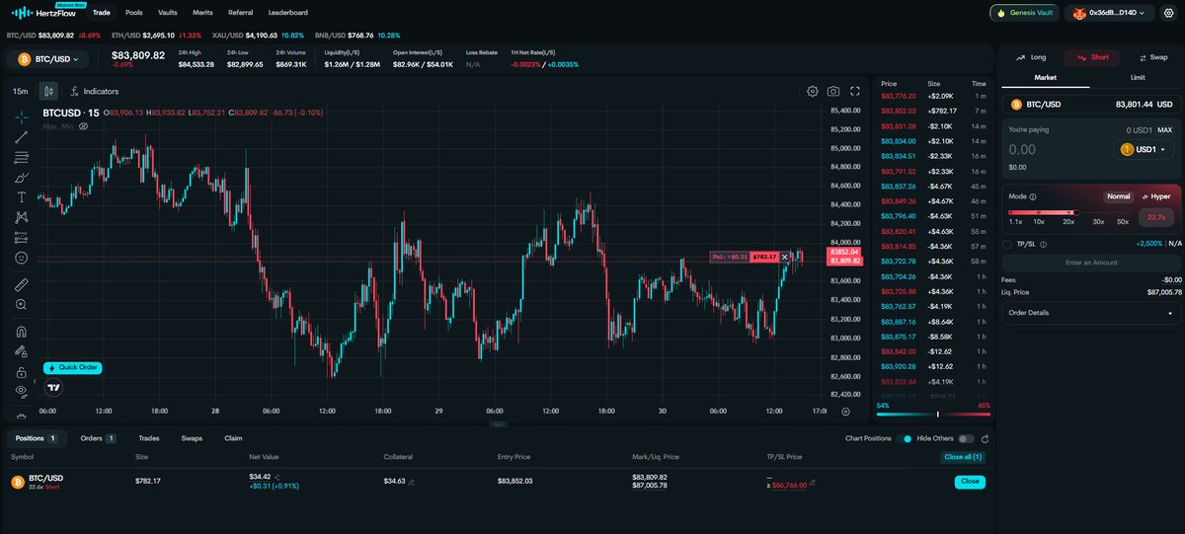Viewport: 1185px width, 534px height.
Task: Lock all drawing tools
Action: [x=21, y=372]
